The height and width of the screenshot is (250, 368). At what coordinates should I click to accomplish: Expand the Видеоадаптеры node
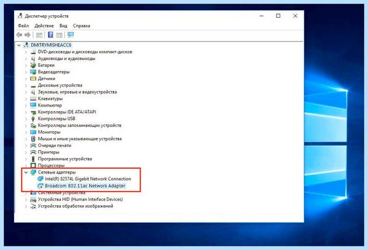tap(26, 72)
